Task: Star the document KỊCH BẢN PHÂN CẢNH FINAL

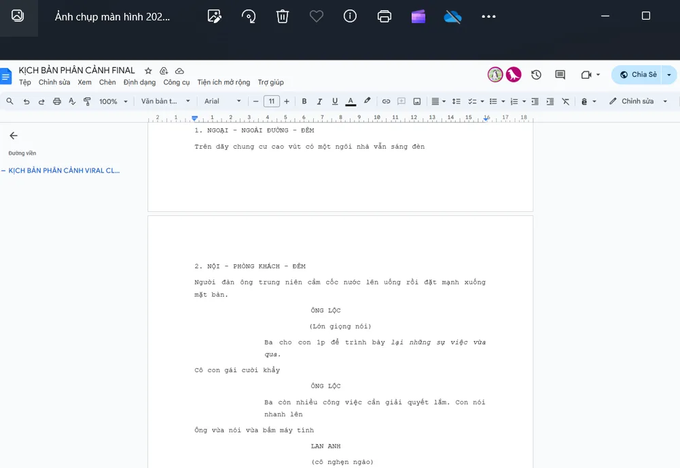Action: [x=148, y=71]
